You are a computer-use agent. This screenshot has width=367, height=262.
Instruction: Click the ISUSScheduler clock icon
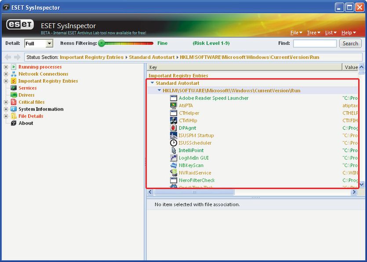pyautogui.click(x=174, y=143)
